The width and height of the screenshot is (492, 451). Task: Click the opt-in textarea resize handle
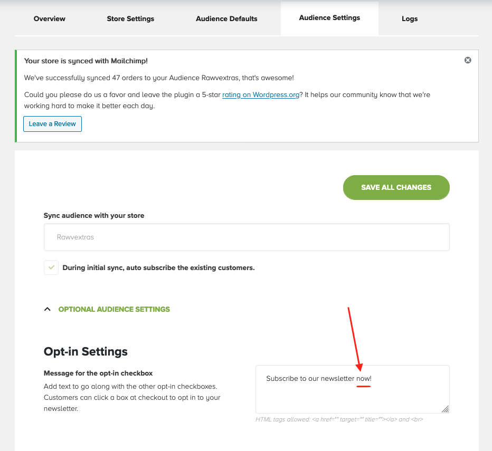[x=445, y=409]
